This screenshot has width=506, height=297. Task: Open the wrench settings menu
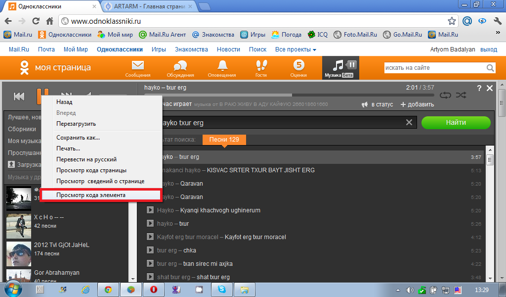point(497,21)
